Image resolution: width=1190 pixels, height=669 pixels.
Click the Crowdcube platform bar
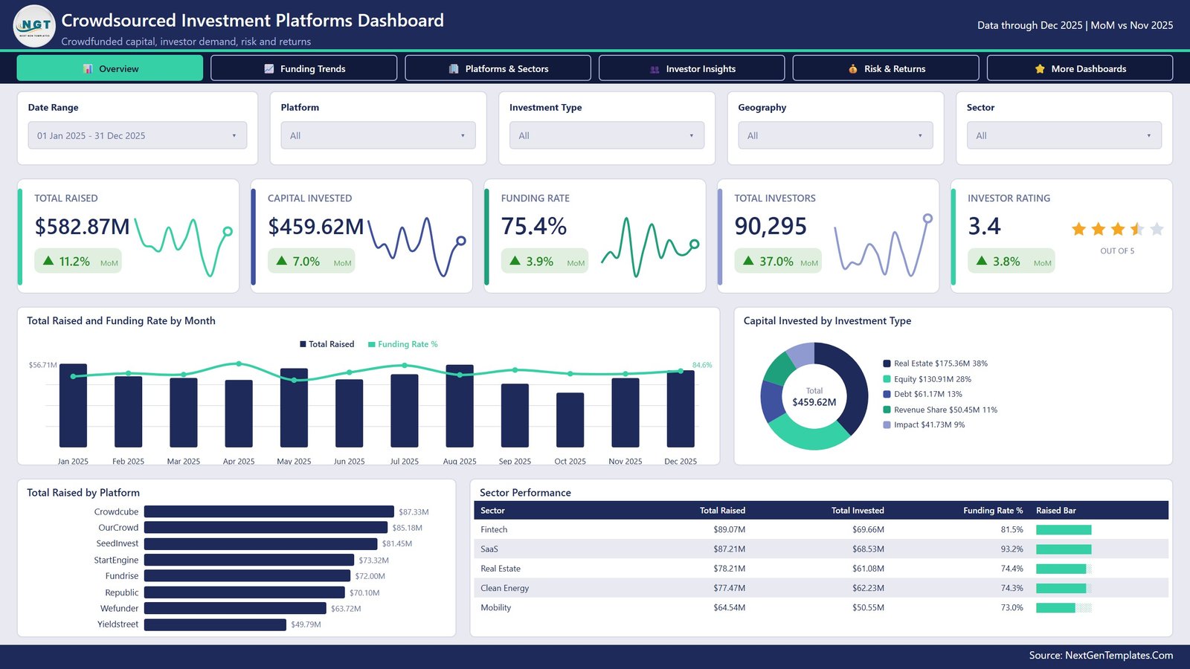269,511
